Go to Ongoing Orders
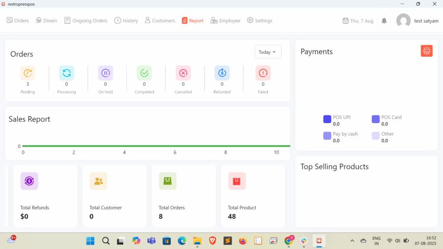 coord(86,21)
